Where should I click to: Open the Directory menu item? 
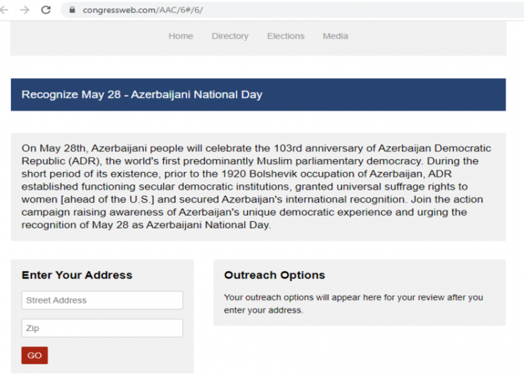(x=230, y=36)
